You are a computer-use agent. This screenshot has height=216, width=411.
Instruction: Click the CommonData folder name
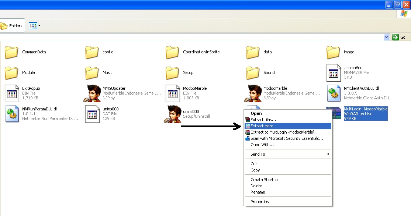pos(34,52)
